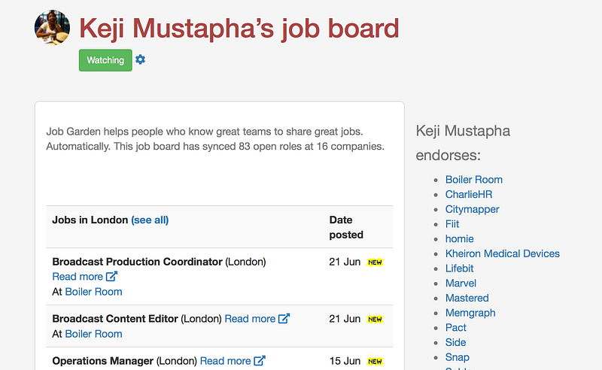This screenshot has height=370, width=602.
Task: Read more about Broadcast Content Editor
Action: [250, 319]
